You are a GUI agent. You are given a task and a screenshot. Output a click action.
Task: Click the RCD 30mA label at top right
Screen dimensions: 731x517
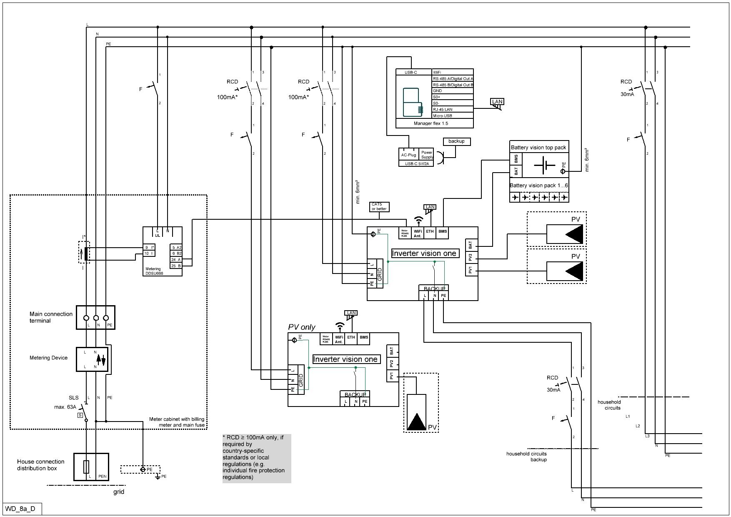pos(626,88)
